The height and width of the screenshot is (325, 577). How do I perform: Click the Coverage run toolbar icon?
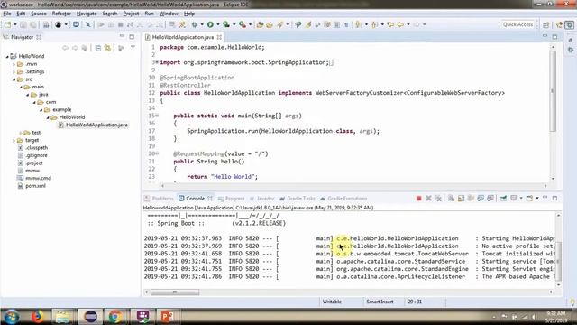click(x=226, y=24)
